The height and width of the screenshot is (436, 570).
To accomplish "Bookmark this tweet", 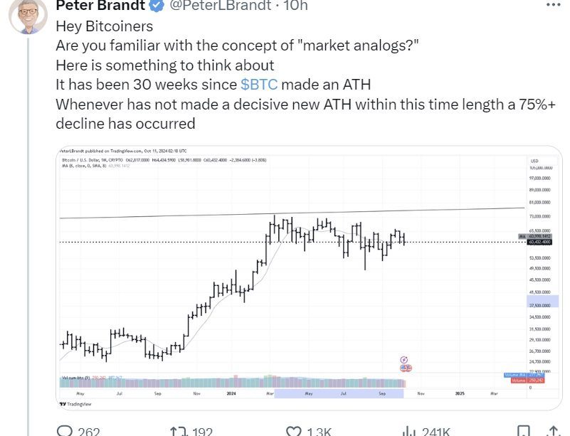I will (x=523, y=432).
